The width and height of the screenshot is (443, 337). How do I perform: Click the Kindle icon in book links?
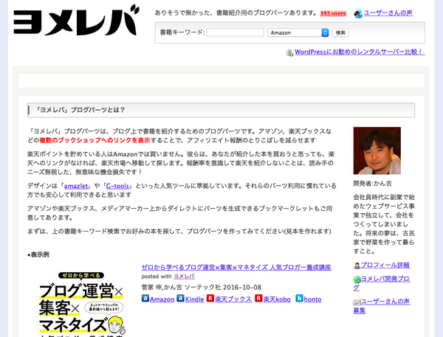[181, 299]
